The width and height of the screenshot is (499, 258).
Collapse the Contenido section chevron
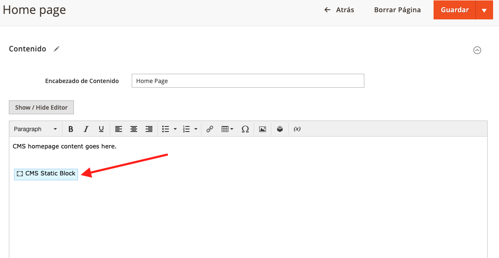click(x=477, y=50)
